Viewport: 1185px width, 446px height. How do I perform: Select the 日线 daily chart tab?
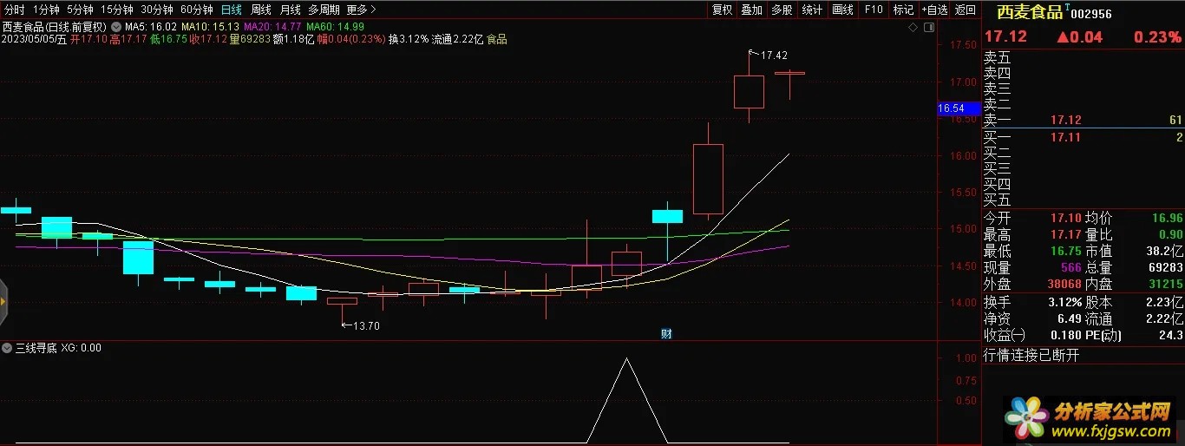coord(232,10)
